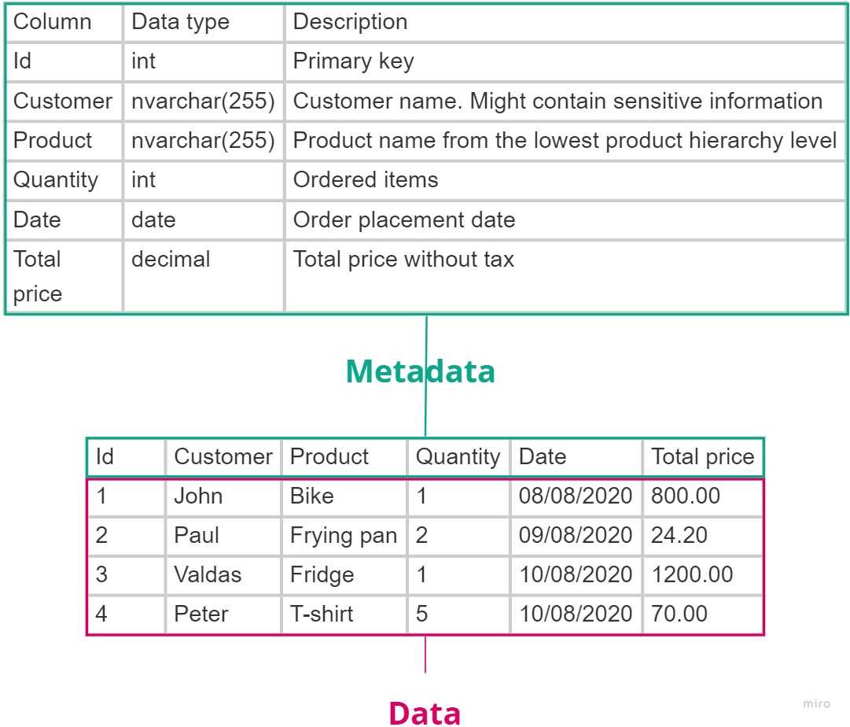Click the Metadata heading label
Image resolution: width=850 pixels, height=727 pixels.
pos(420,371)
